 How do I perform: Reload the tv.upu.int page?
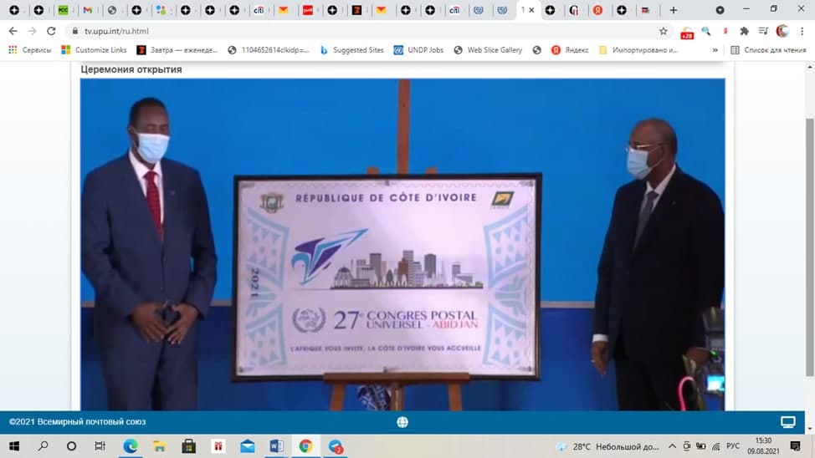point(51,31)
